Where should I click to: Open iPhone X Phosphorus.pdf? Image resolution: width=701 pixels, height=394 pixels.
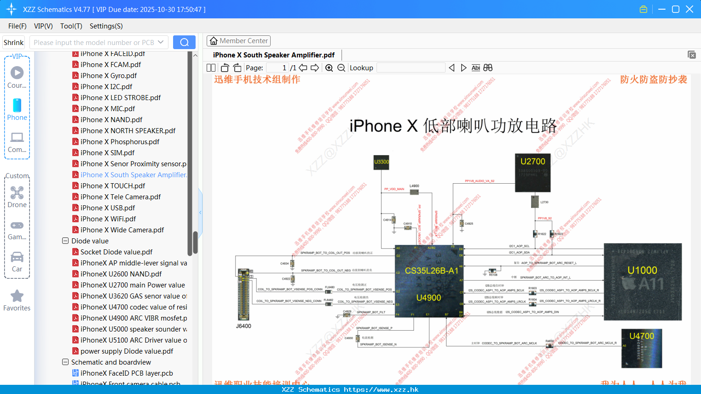(120, 142)
